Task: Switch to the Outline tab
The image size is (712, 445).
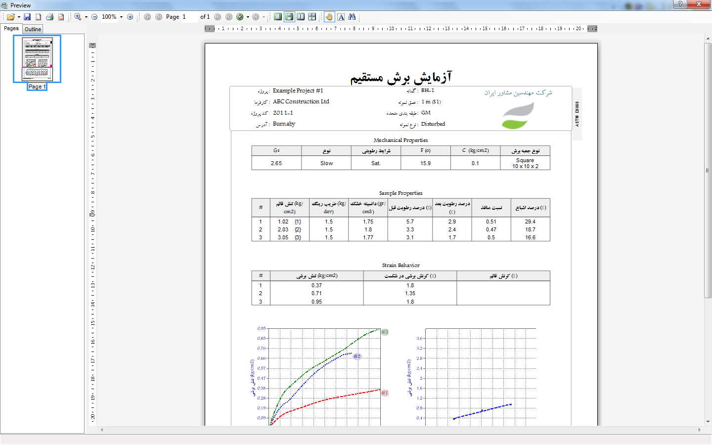Action: [x=33, y=29]
